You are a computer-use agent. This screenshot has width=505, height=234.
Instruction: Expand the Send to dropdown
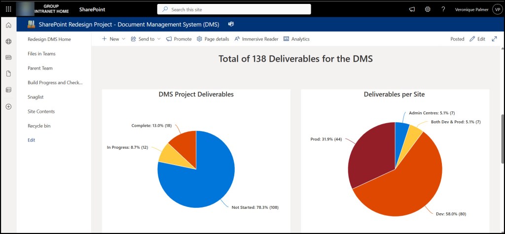tap(159, 39)
